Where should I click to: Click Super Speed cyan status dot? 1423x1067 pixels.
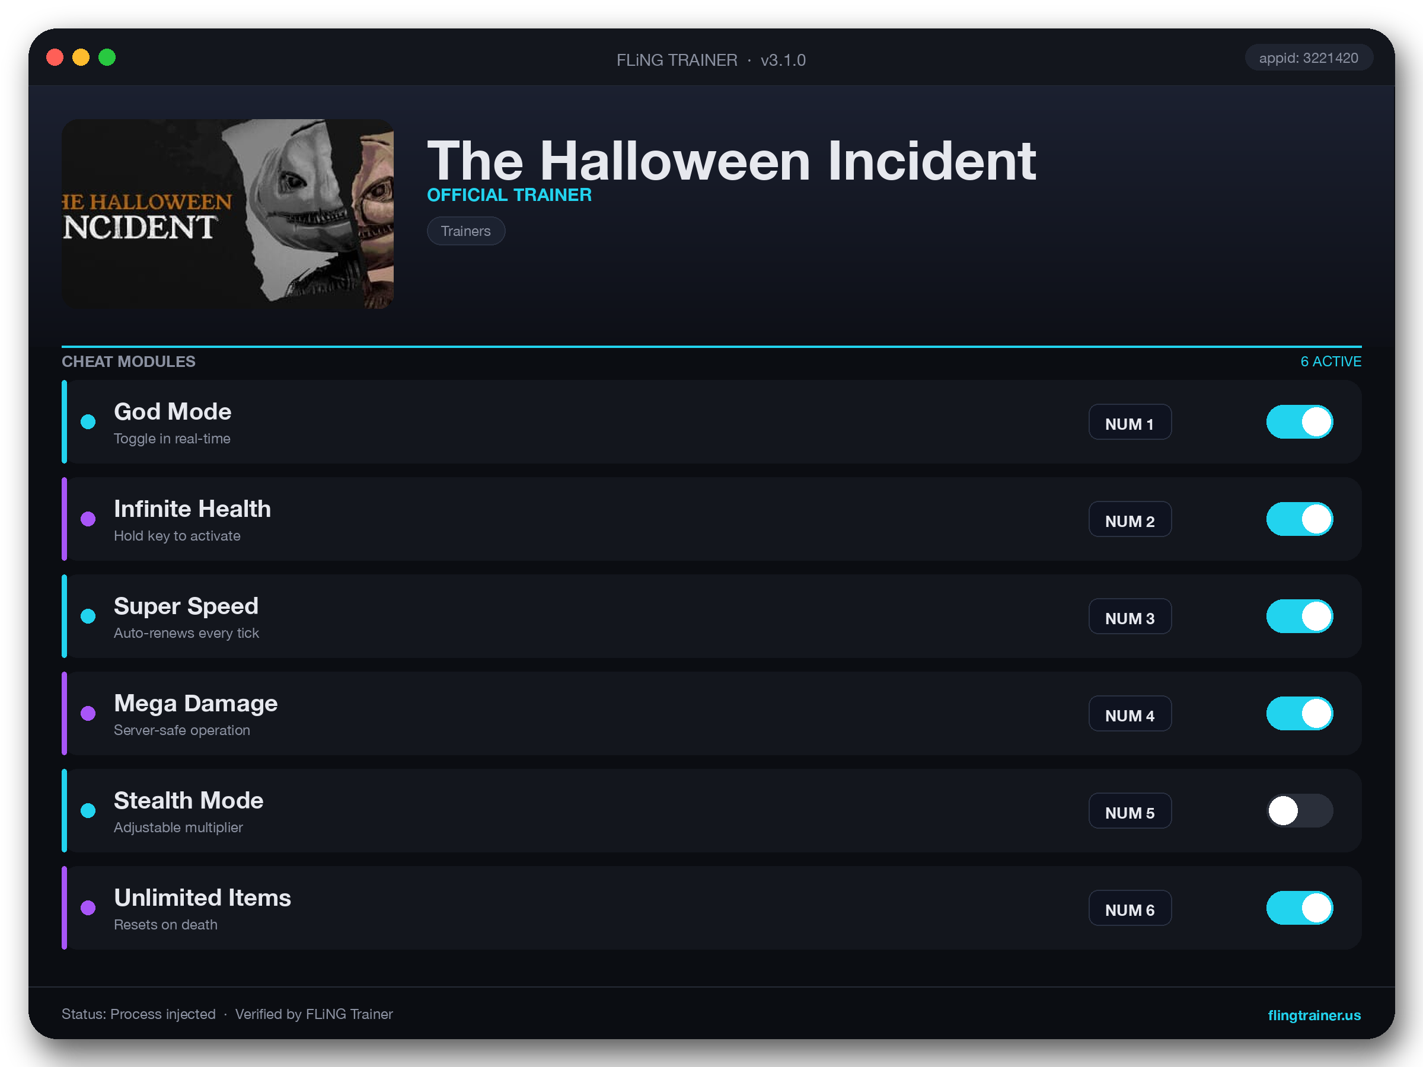[88, 616]
